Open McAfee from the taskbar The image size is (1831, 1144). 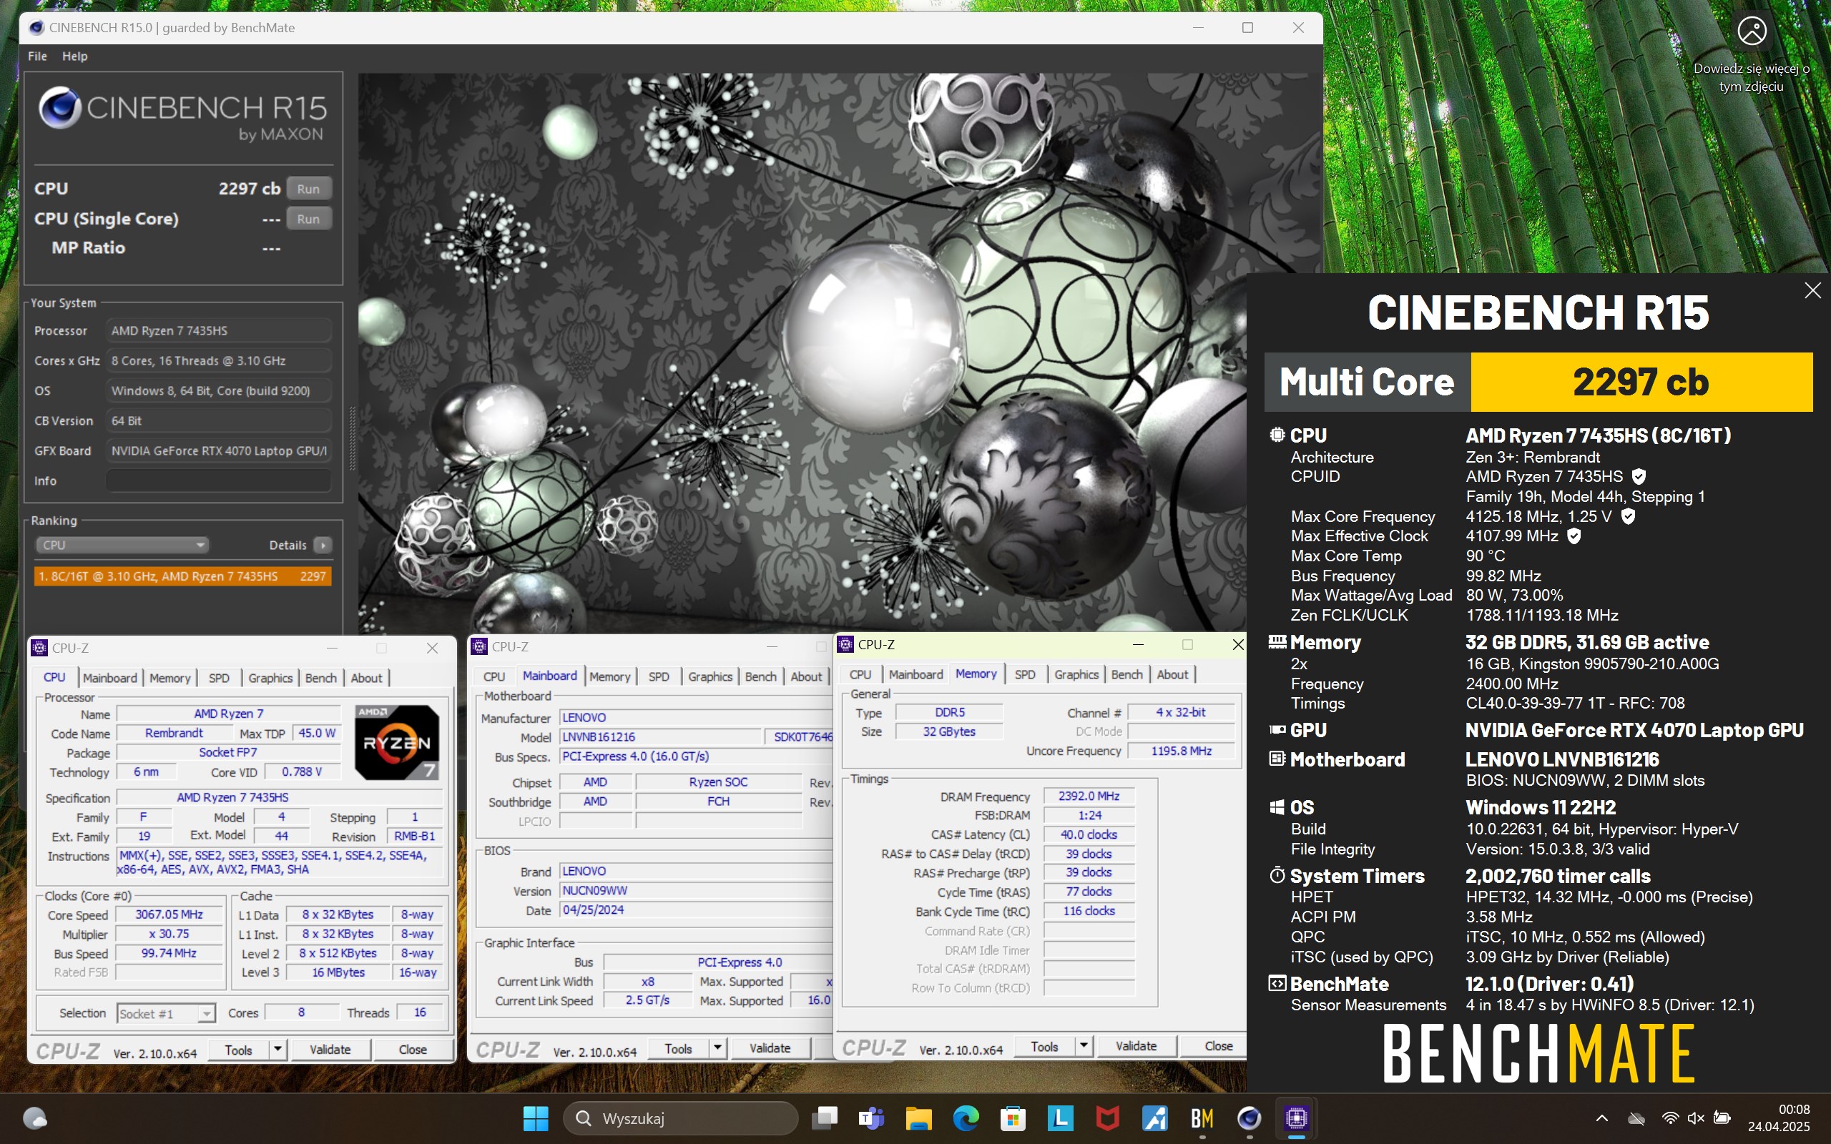point(1108,1118)
